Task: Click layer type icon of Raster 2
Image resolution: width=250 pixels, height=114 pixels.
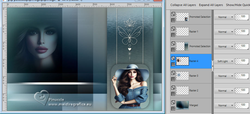Action: (173, 88)
